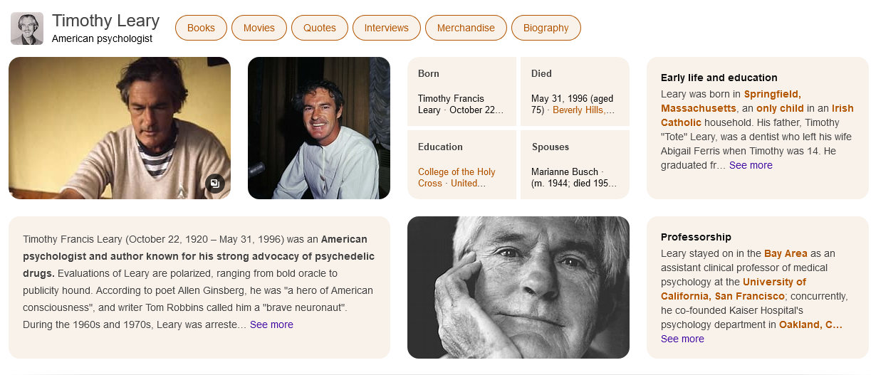Open the Movies tab
Image resolution: width=871 pixels, height=375 pixels.
point(259,28)
